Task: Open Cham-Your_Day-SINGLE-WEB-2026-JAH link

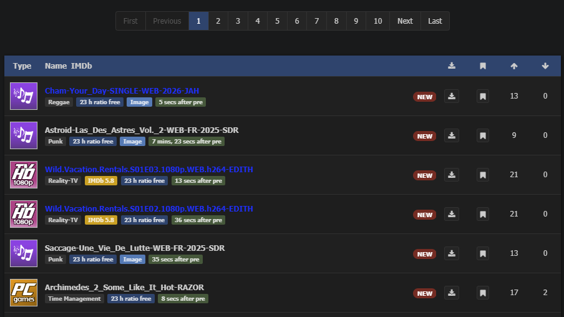Action: [122, 91]
